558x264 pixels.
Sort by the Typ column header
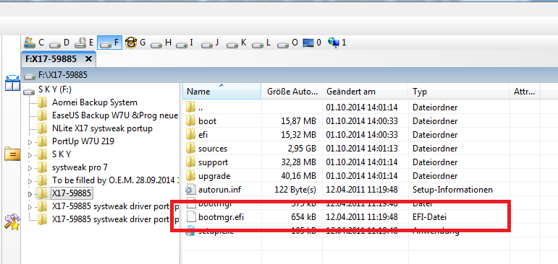(459, 91)
